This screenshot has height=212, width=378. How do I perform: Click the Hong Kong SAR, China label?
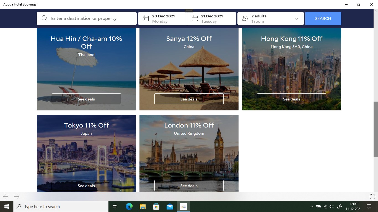coord(292,47)
